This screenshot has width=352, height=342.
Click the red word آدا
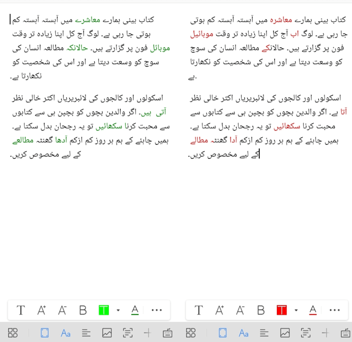[233, 140]
